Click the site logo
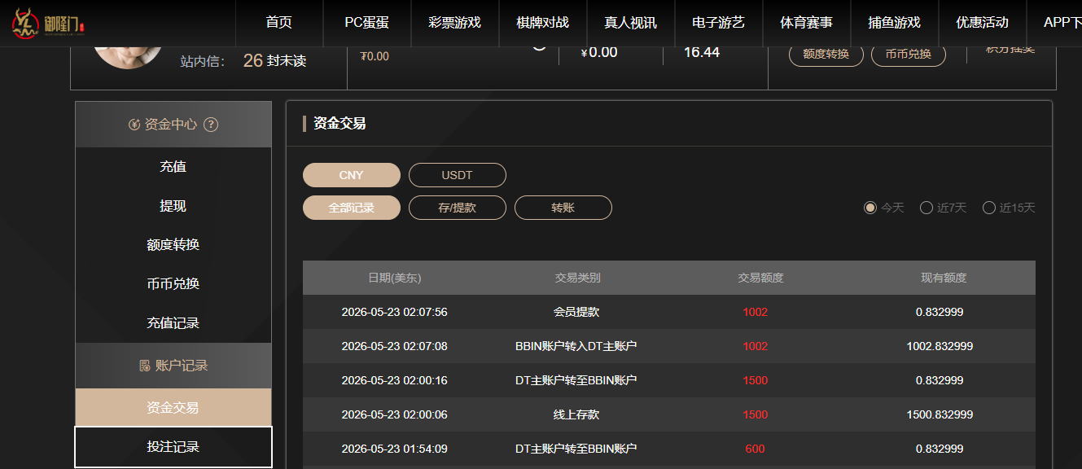 coord(48,23)
